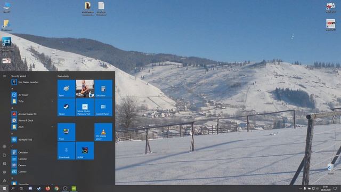
Task: Open the Downloads tile
Action: 66,150
